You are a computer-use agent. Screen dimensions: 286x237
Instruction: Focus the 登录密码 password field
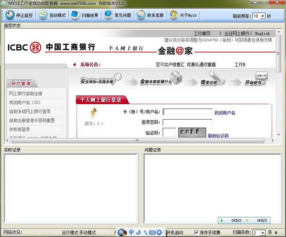click(x=187, y=122)
